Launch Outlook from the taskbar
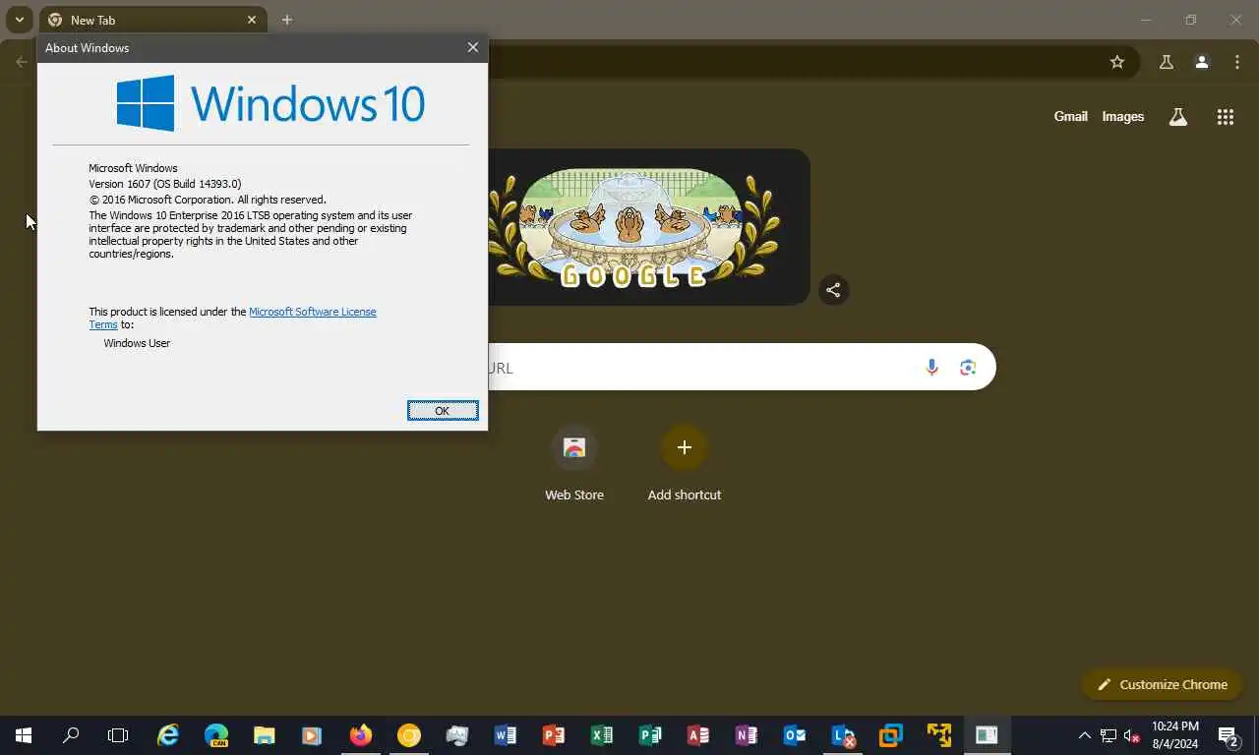Screen dimensions: 1259x755 (795, 735)
